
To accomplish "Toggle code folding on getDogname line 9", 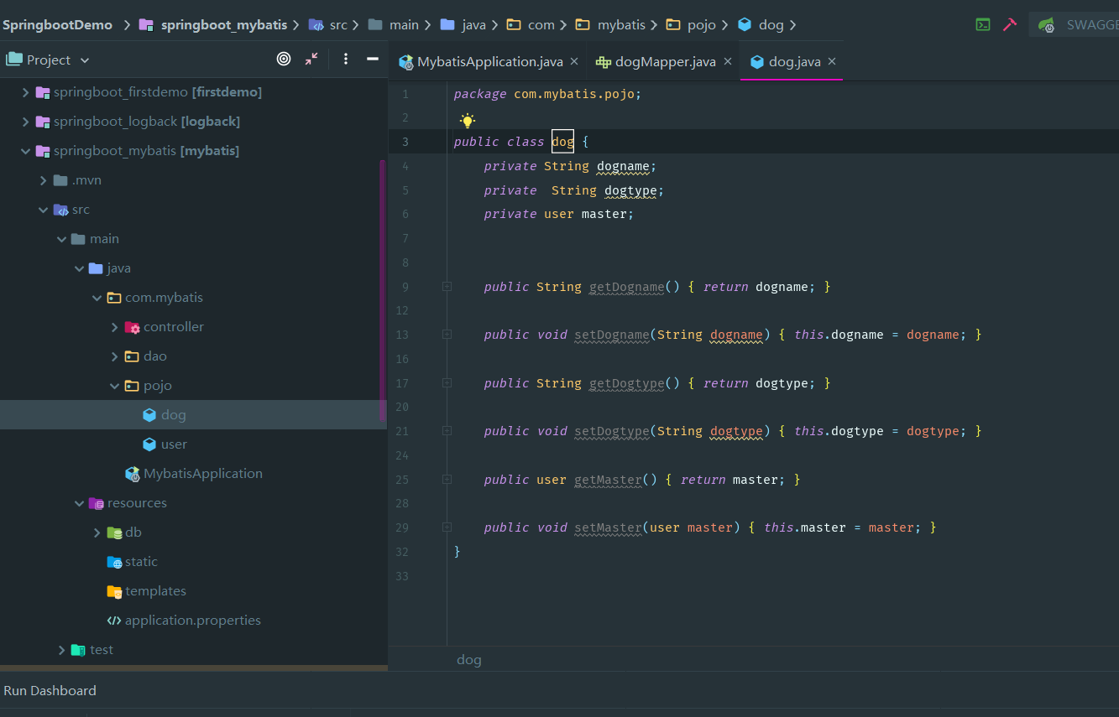I will click(447, 287).
